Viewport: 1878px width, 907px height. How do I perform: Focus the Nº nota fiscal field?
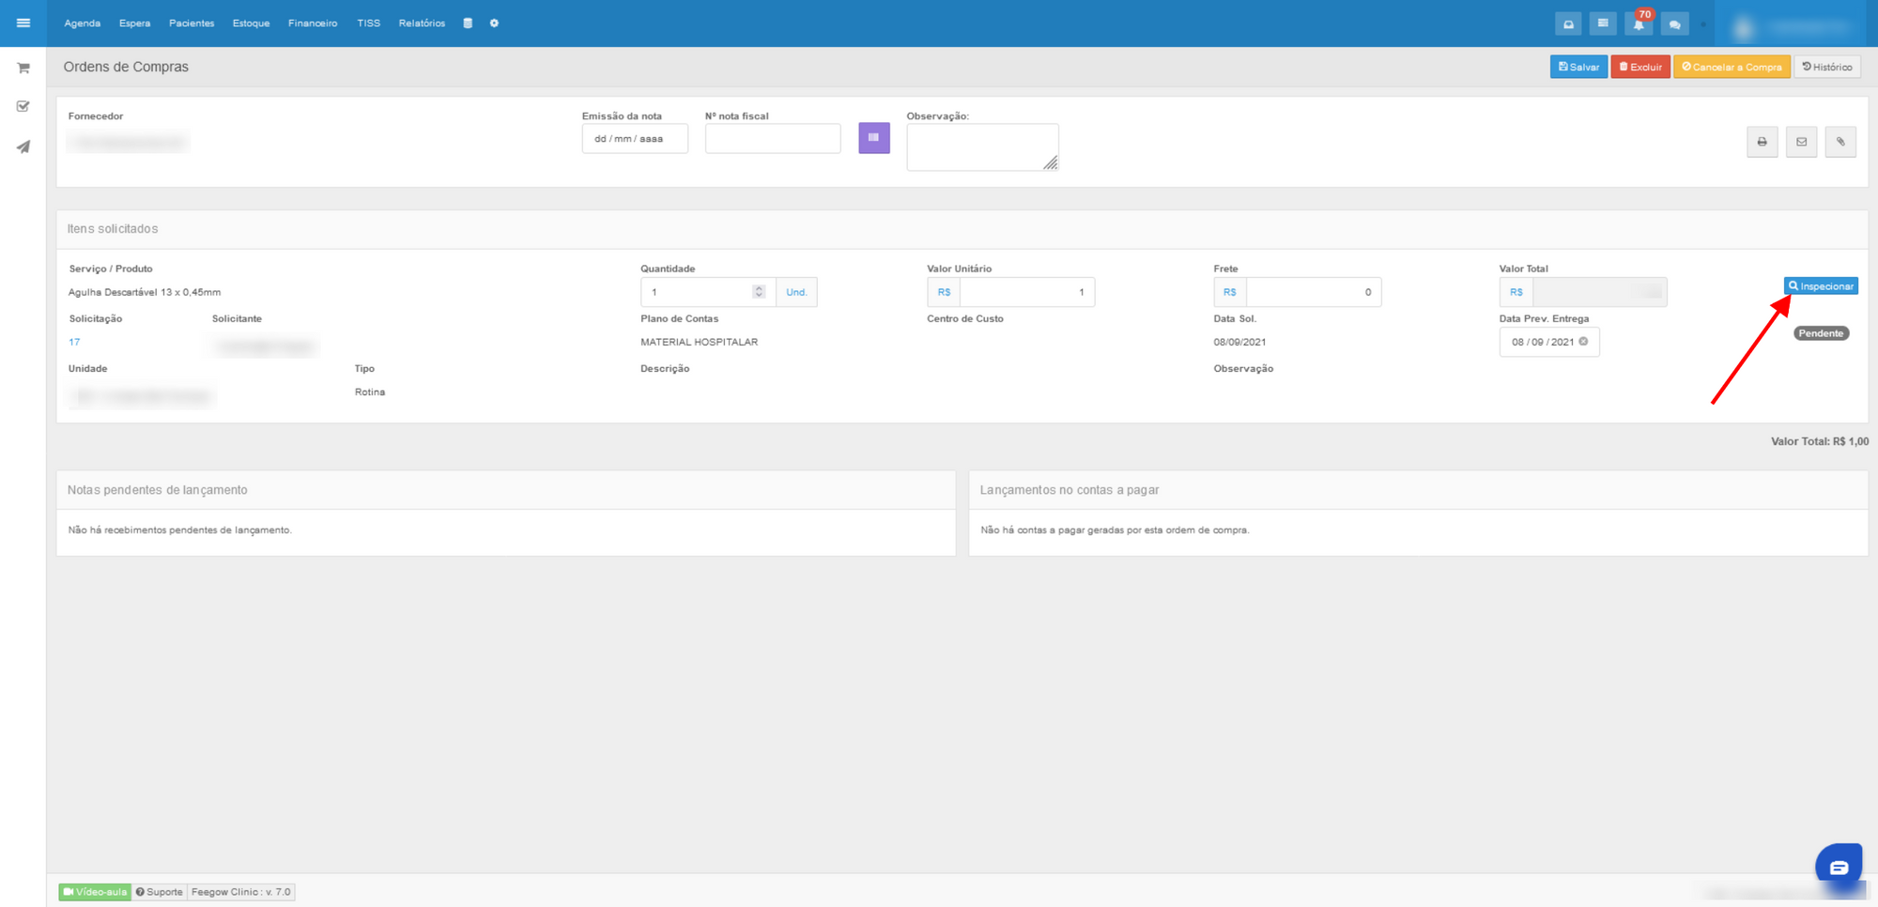[x=773, y=139]
